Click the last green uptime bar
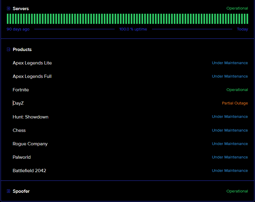 [247, 19]
